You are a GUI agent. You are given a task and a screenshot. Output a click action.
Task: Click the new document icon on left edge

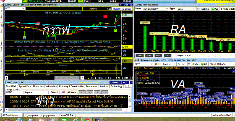1,98
